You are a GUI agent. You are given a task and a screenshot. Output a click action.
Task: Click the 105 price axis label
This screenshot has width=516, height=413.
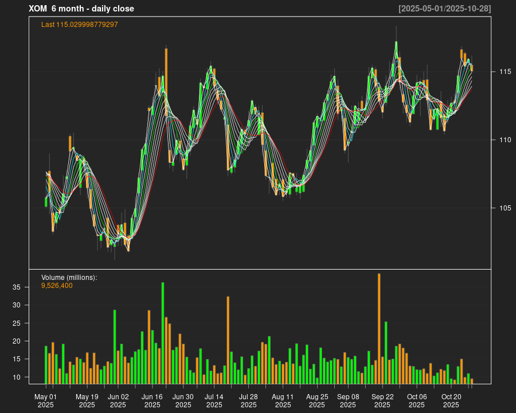[505, 208]
